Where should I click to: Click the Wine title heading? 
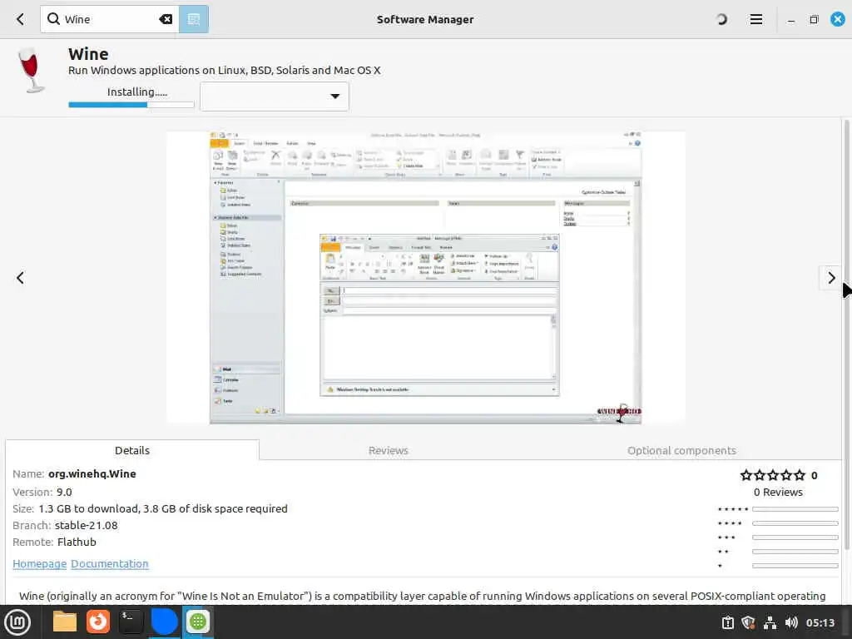(x=88, y=54)
